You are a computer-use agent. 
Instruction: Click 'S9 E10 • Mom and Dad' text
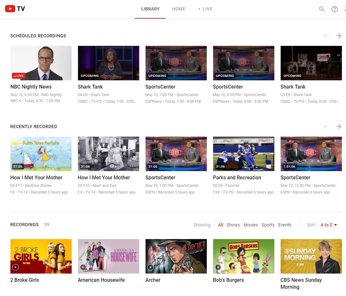(x=97, y=186)
